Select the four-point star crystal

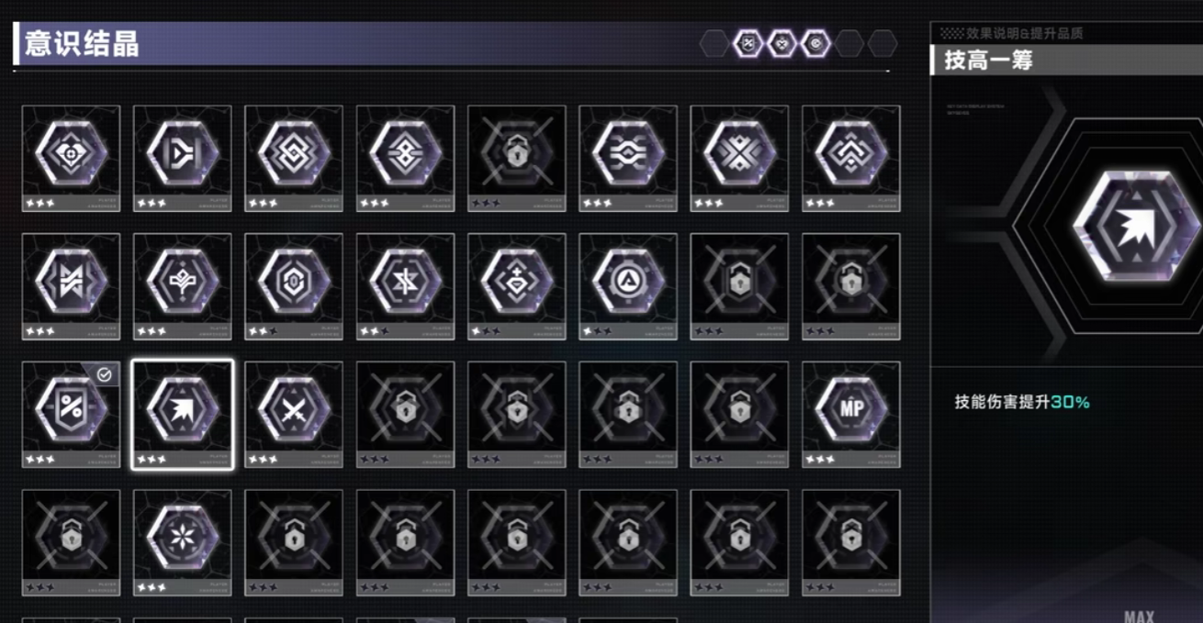(x=405, y=286)
